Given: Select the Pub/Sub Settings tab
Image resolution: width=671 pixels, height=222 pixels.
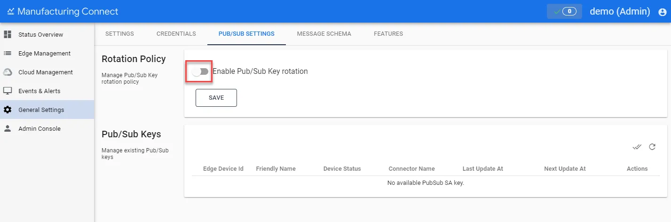Looking at the screenshot, I should click(x=246, y=34).
